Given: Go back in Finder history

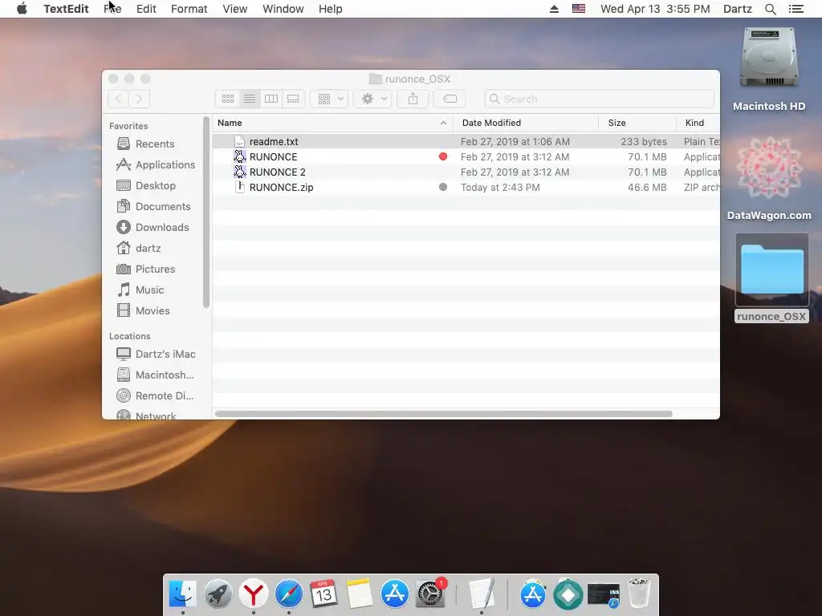Looking at the screenshot, I should click(119, 99).
